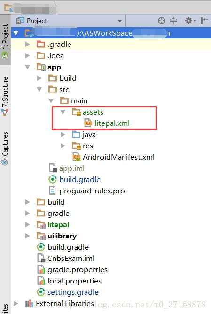The width and height of the screenshot is (211, 314).
Task: Click the breadcrumb project folder icon at top
Action: 8,8
